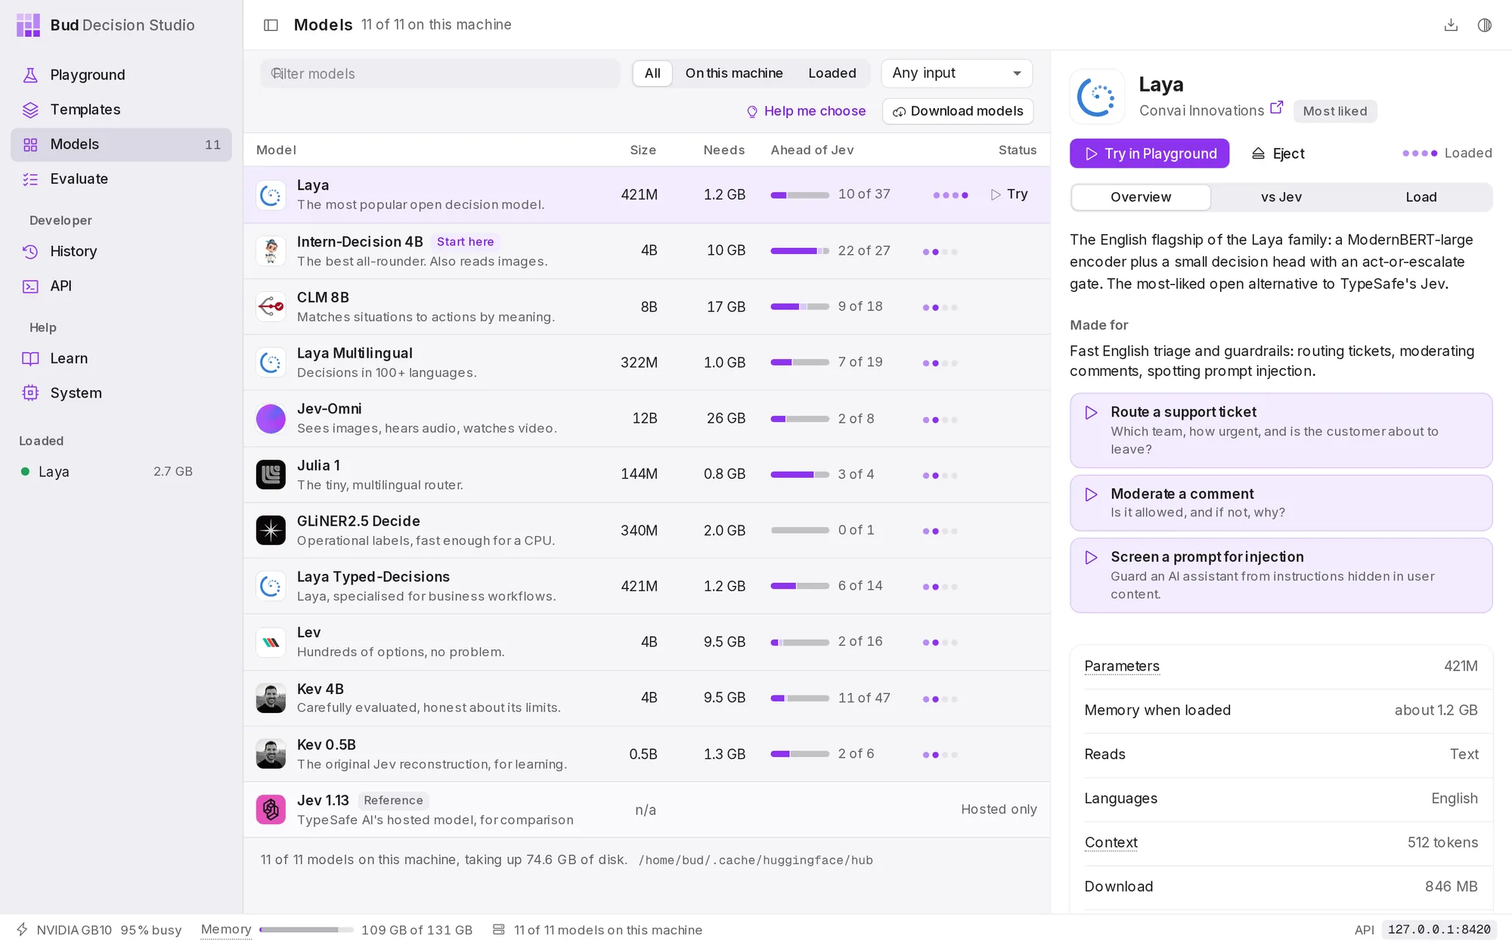This screenshot has height=945, width=1512.
Task: Eject the Laya model
Action: click(x=1278, y=153)
